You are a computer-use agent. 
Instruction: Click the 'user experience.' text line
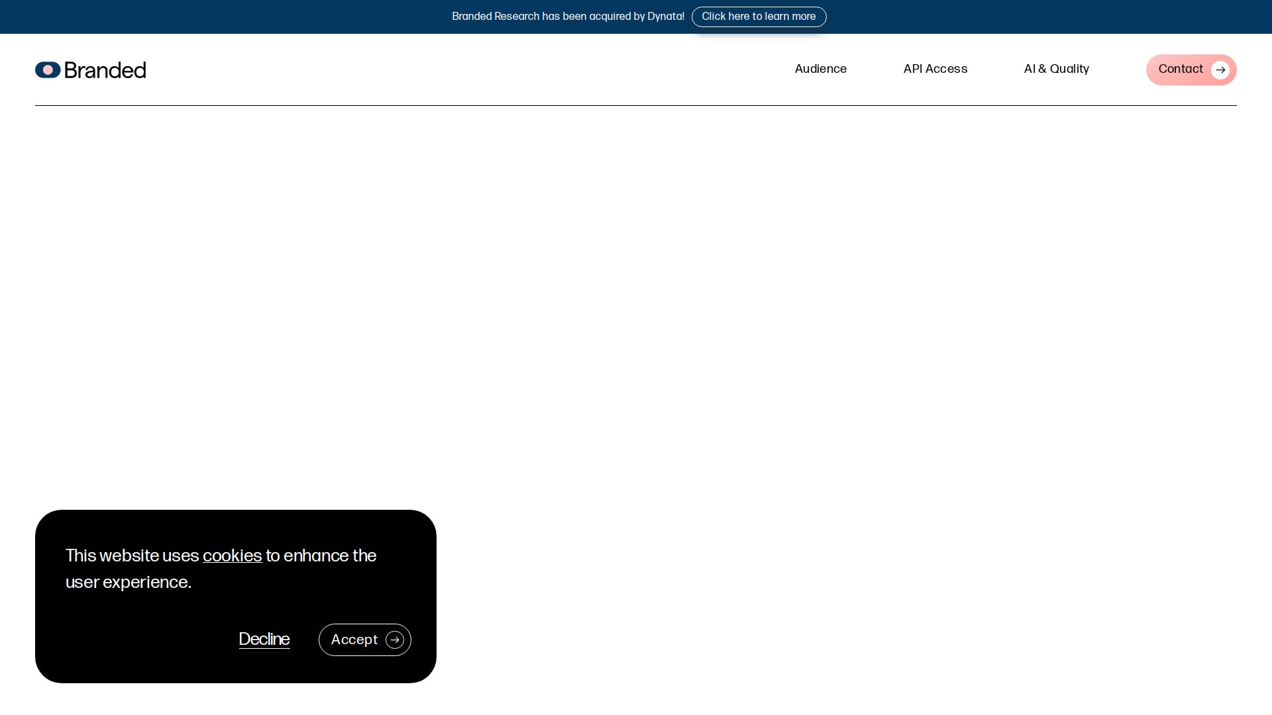click(x=128, y=582)
